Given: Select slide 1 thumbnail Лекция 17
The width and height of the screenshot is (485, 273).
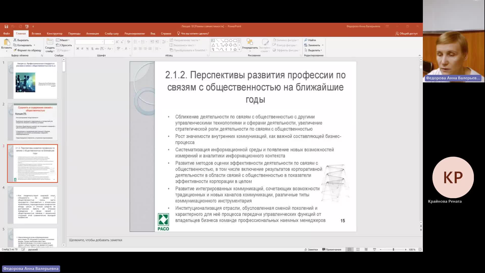Looking at the screenshot, I should click(32, 80).
